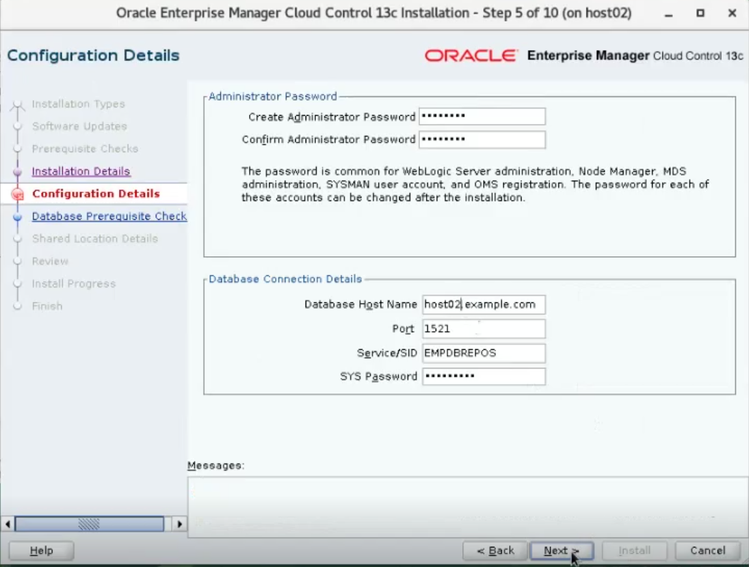The image size is (749, 567).
Task: Click the Database Prerequisite Check bullet icon
Action: coord(18,217)
